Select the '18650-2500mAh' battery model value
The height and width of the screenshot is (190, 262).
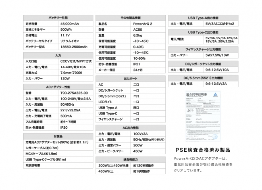point(74,47)
